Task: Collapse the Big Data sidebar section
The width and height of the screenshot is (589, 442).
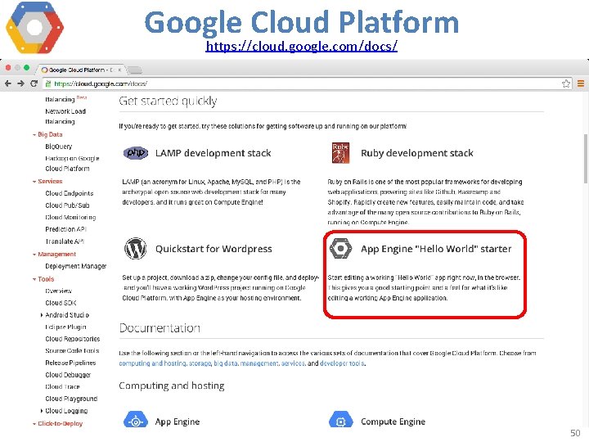Action: tap(47, 134)
